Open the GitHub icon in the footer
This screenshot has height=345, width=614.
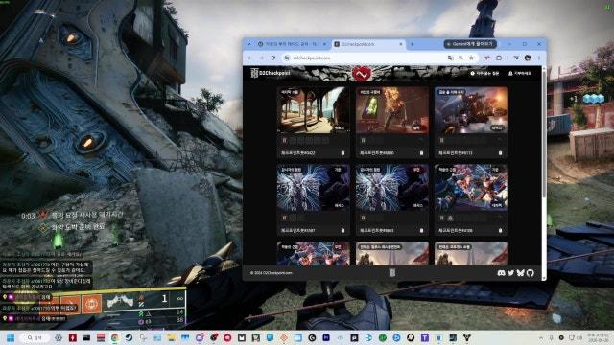coord(531,273)
